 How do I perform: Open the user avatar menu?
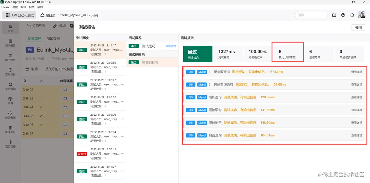362,15
